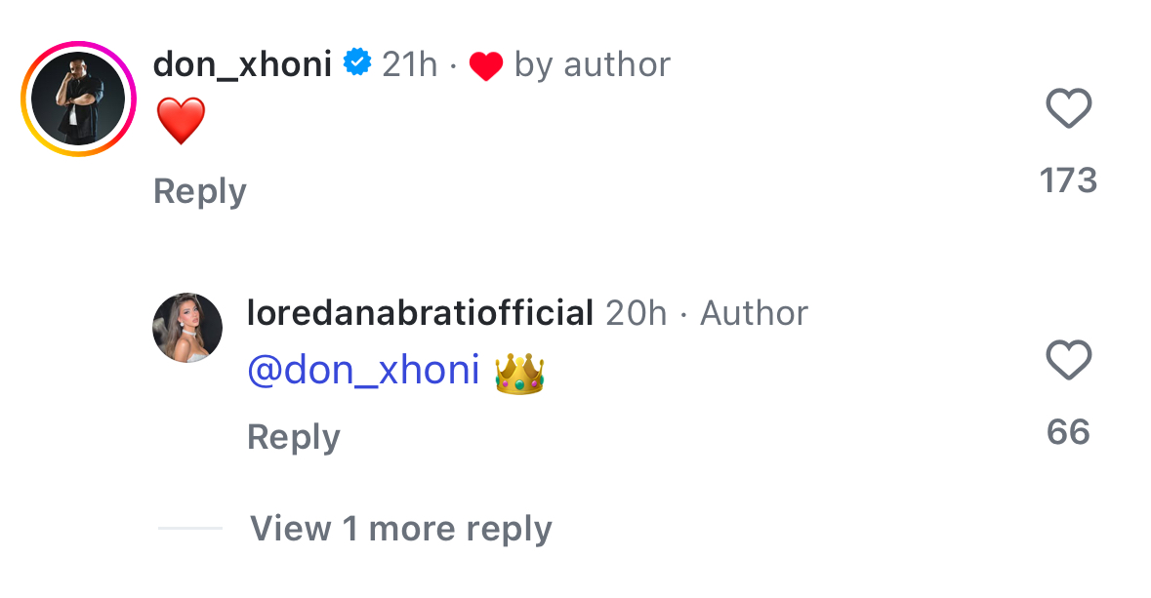Click the Author label beside 20h
The width and height of the screenshot is (1151, 598).
754,313
